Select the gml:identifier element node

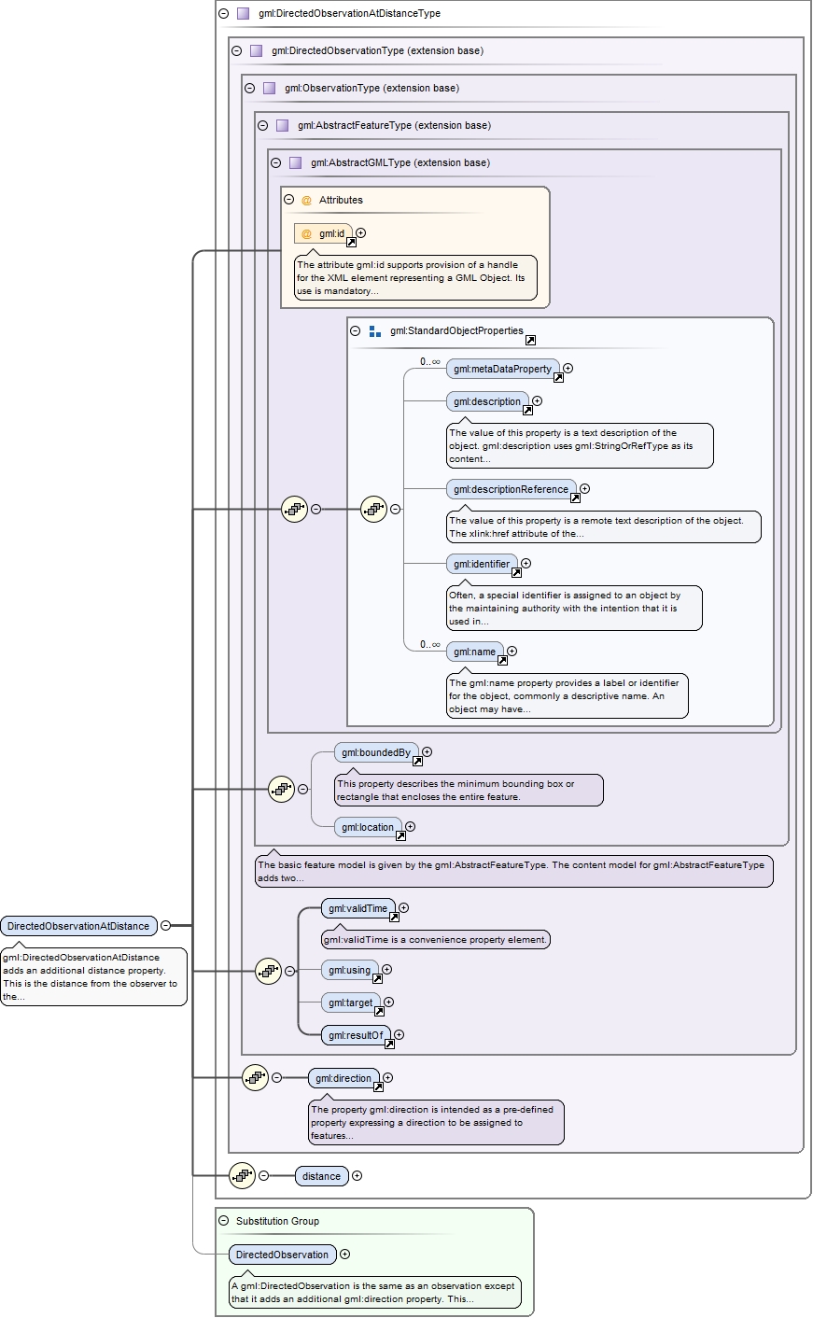[482, 564]
